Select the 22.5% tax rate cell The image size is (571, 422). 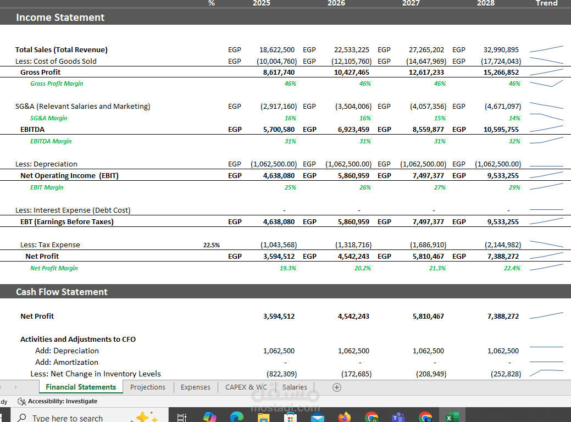click(x=211, y=245)
